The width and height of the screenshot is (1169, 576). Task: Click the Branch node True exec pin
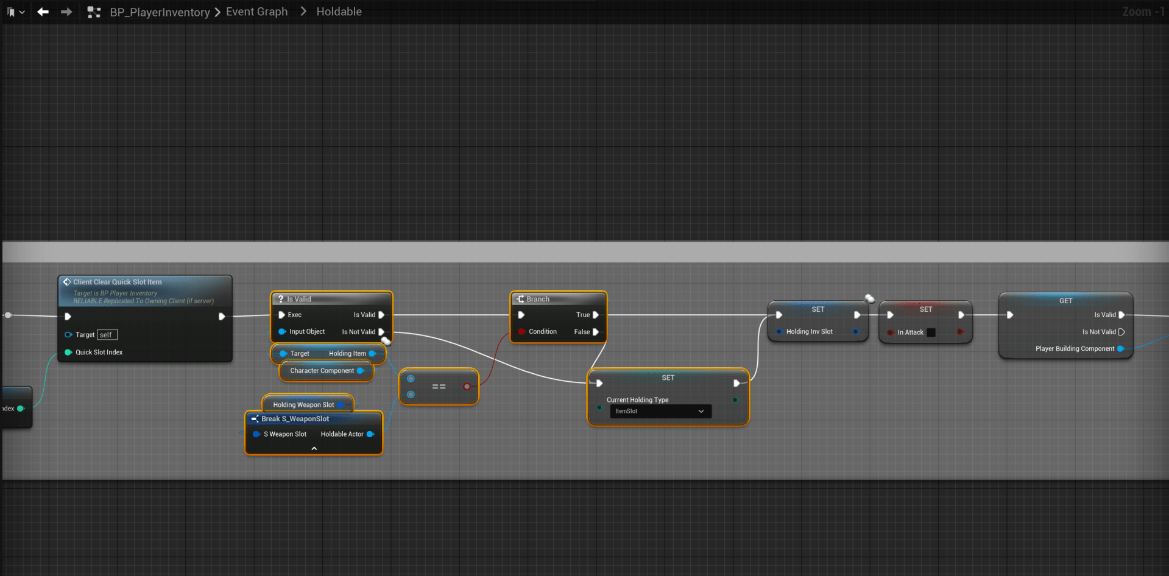click(x=596, y=315)
